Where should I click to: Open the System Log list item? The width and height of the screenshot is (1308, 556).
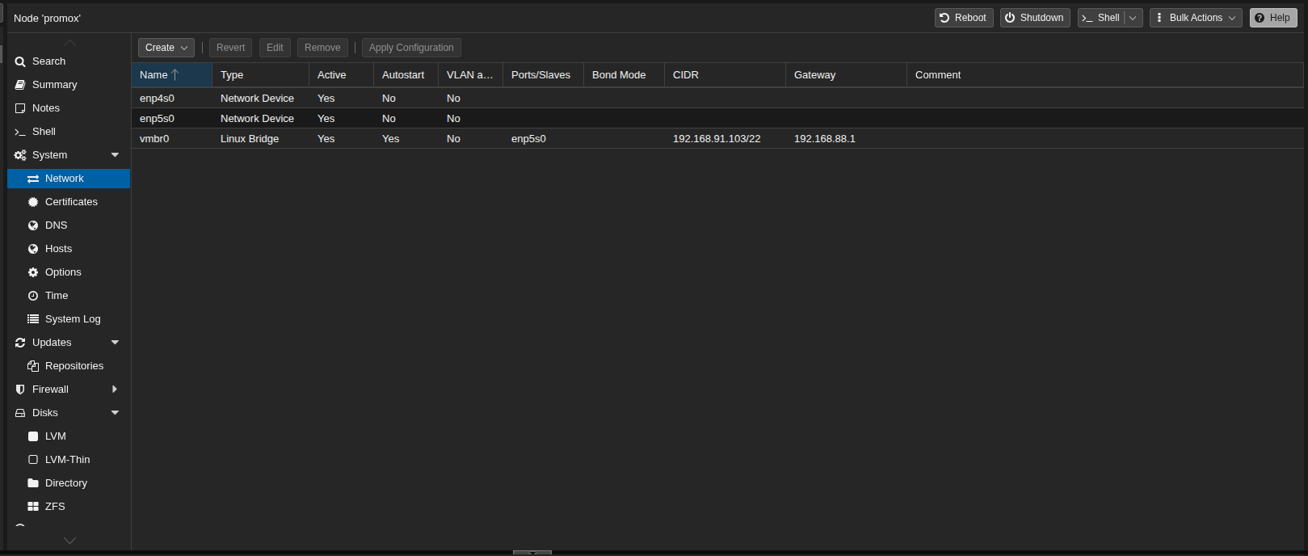coord(73,319)
